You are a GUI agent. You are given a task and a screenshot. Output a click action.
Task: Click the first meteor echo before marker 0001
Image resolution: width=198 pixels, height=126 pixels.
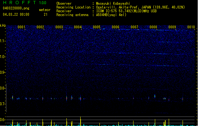coord(13,97)
